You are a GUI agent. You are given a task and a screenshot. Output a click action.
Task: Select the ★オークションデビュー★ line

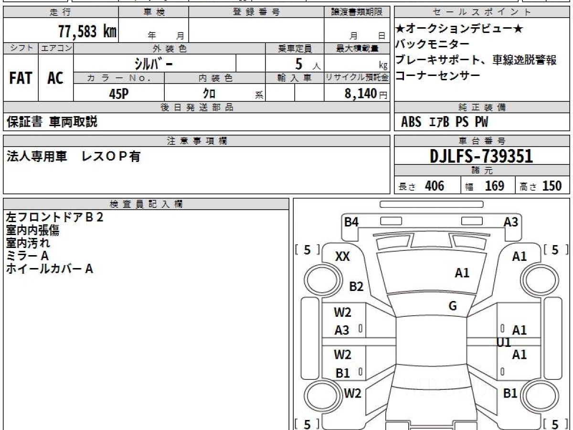point(460,29)
